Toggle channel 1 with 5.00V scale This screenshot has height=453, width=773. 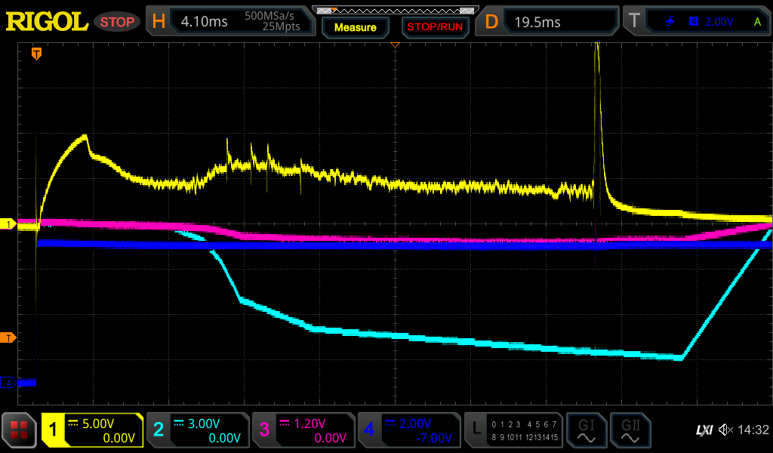pyautogui.click(x=92, y=430)
